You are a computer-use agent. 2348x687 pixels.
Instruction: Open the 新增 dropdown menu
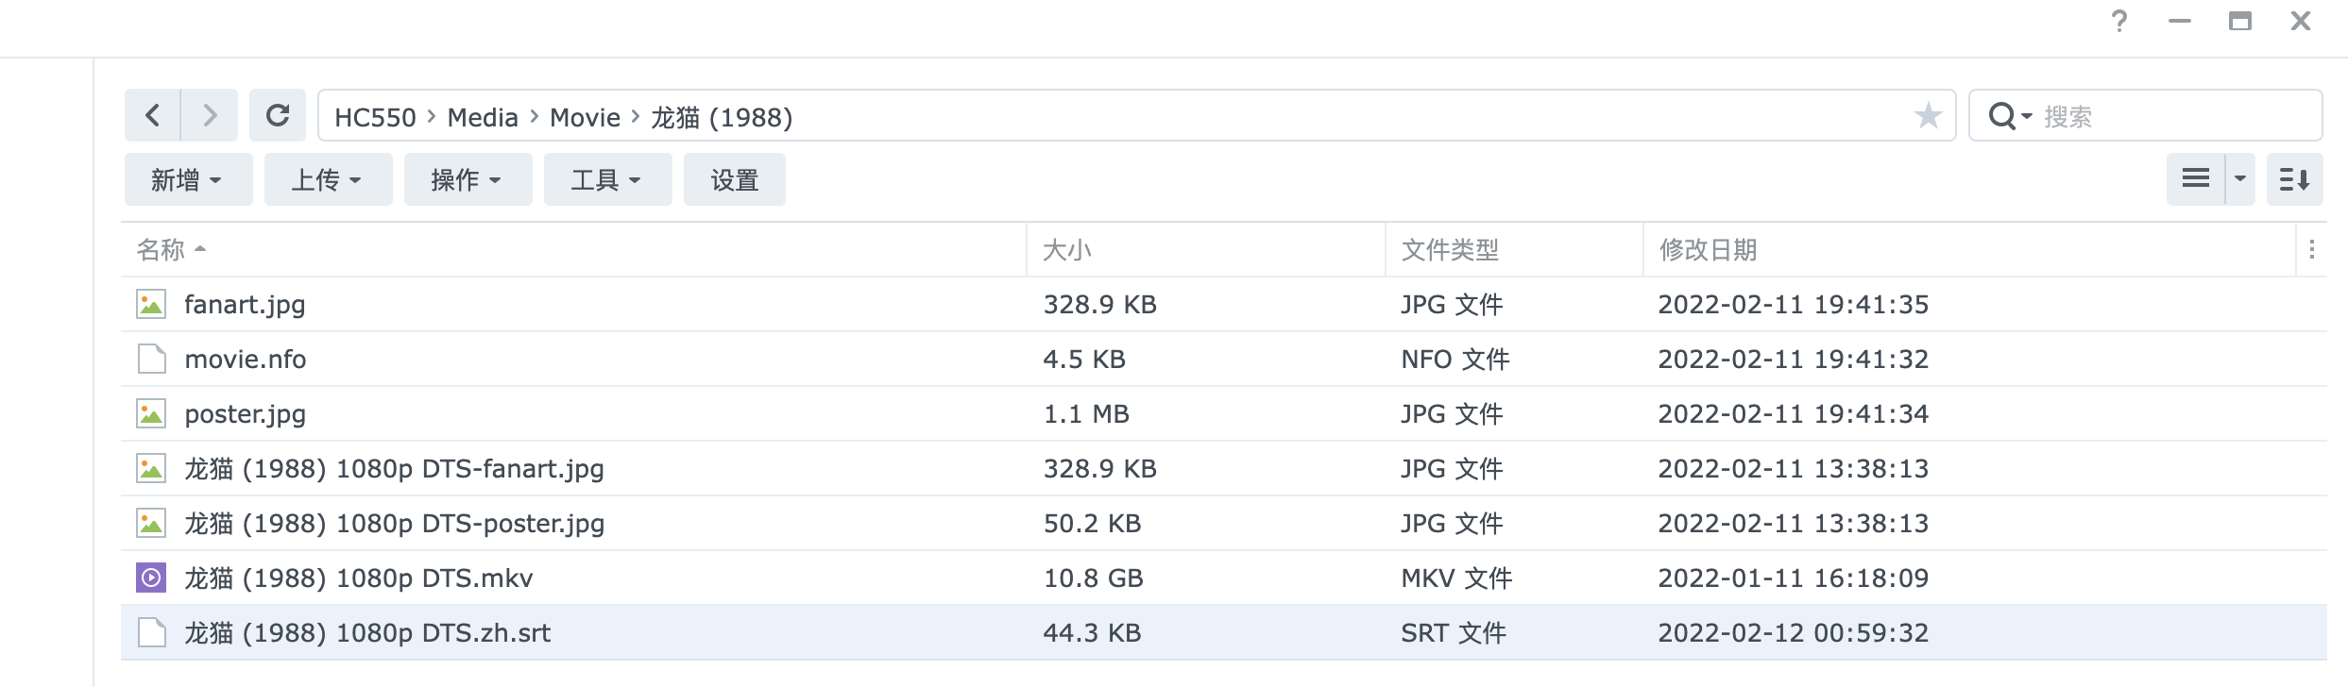tap(188, 178)
